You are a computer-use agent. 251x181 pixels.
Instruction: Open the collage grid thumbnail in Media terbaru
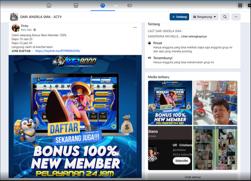[x=215, y=148]
